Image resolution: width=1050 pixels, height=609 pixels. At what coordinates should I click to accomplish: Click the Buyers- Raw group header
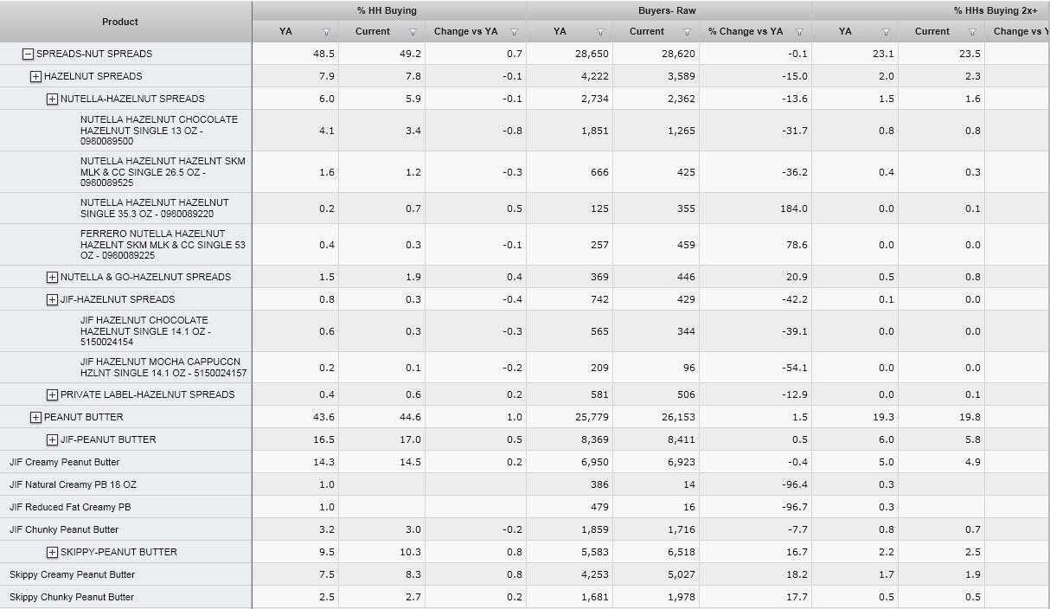coord(667,10)
